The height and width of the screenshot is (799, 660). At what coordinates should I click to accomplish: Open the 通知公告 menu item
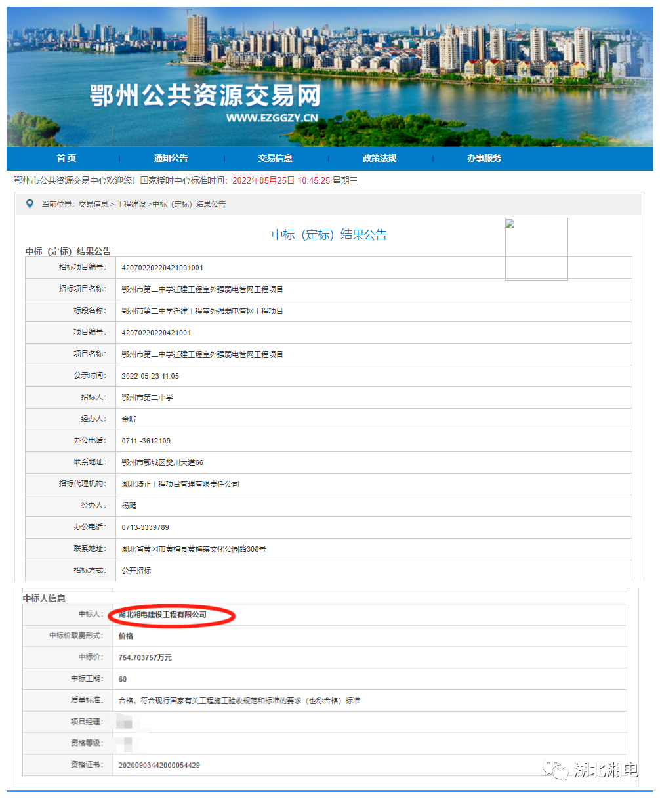click(171, 158)
